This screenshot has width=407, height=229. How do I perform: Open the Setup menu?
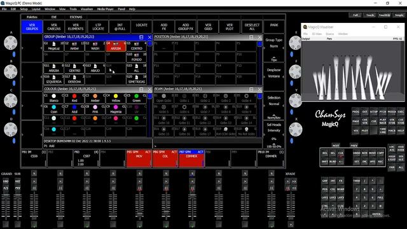click(x=24, y=9)
